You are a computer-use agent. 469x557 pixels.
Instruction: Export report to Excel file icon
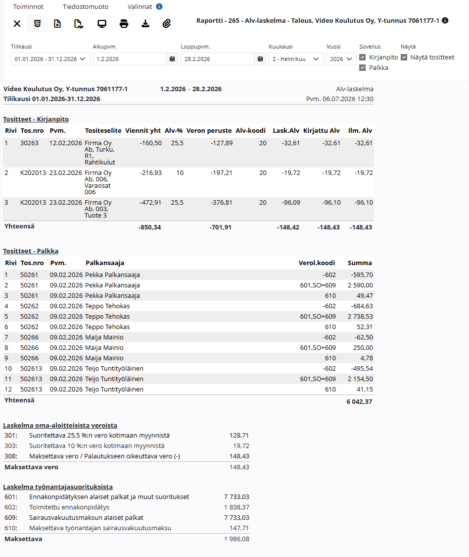(x=57, y=24)
